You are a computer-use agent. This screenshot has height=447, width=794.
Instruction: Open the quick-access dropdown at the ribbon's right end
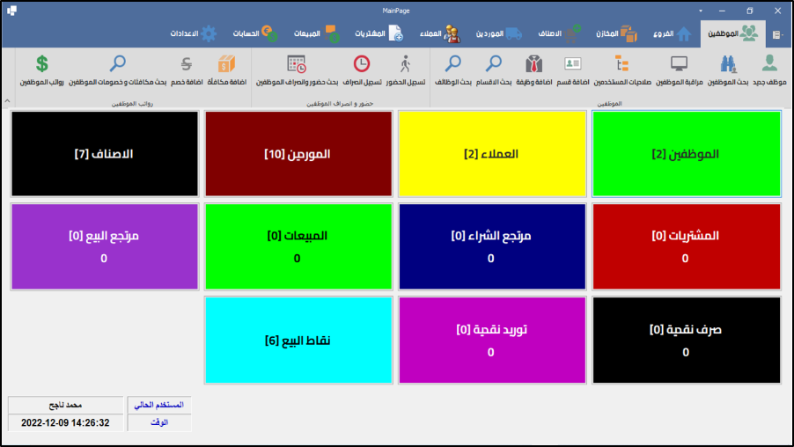point(778,34)
